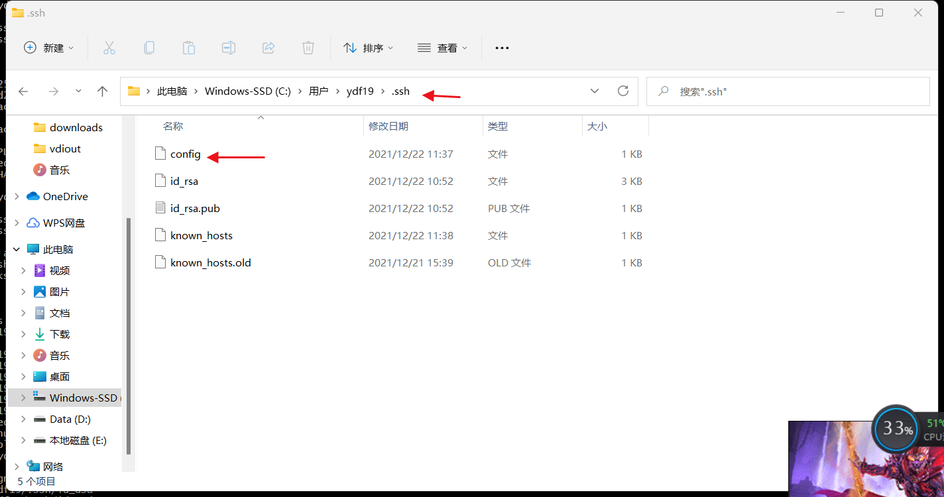The width and height of the screenshot is (944, 497).
Task: Expand the 网络 tree node
Action: (x=16, y=467)
